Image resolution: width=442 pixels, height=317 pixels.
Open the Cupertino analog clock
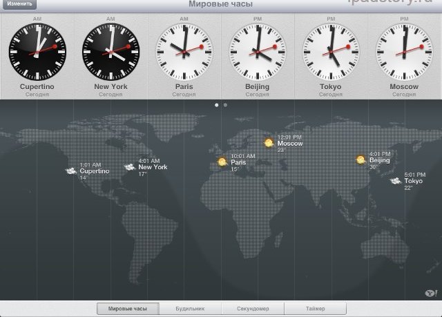pos(37,52)
